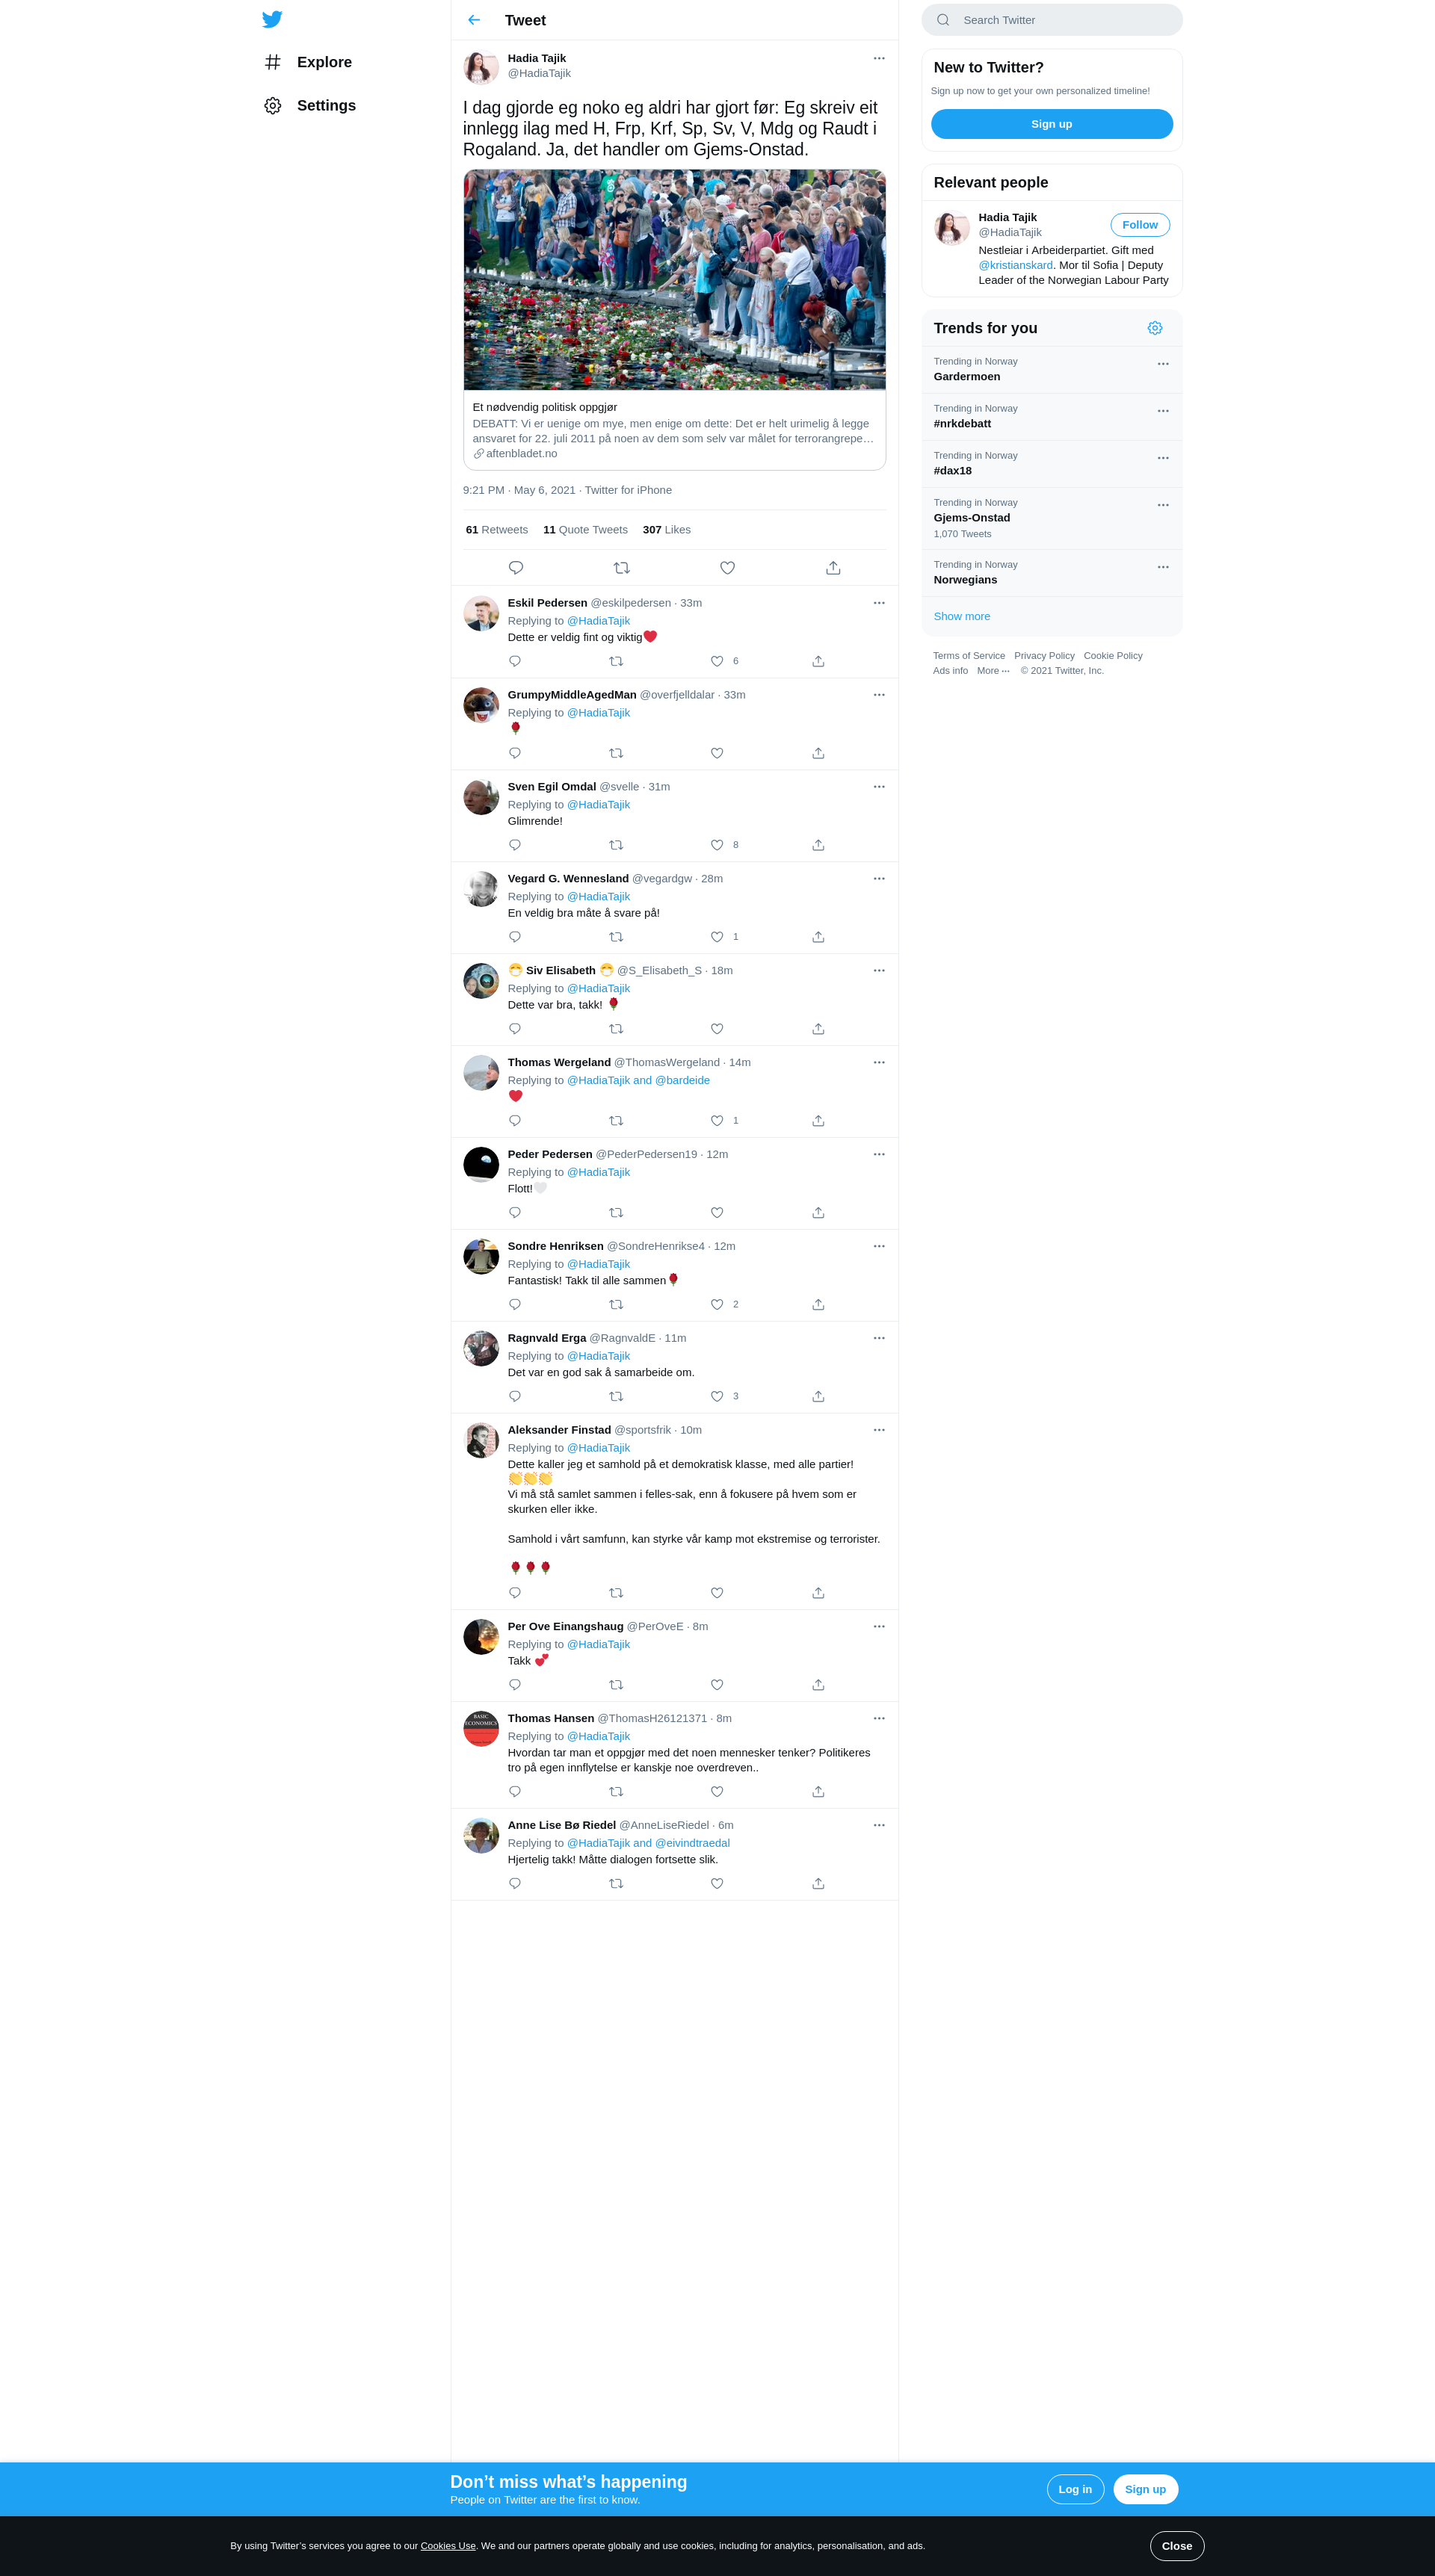This screenshot has height=2576, width=1435.
Task: Retweet Hadia Tajik's main tweet
Action: pyautogui.click(x=621, y=568)
